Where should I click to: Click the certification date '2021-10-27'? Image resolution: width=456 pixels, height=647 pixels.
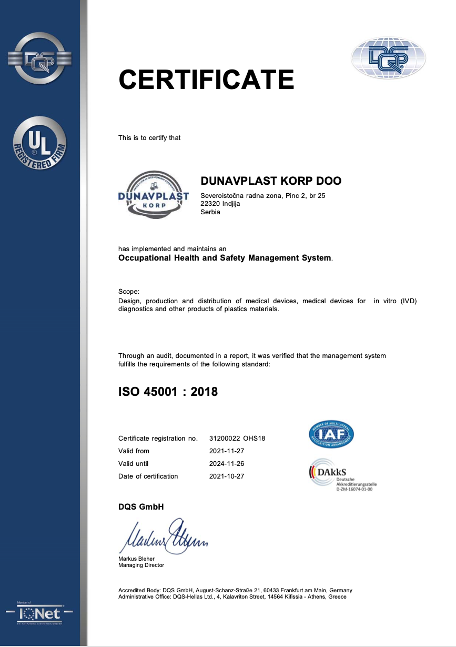227,476
